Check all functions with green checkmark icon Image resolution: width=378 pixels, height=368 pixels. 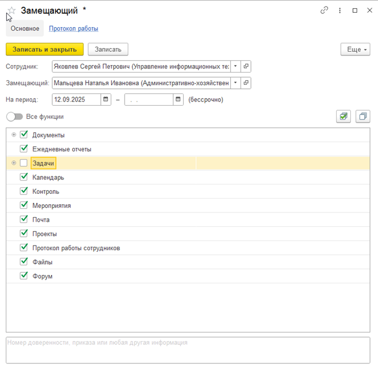[x=344, y=117]
